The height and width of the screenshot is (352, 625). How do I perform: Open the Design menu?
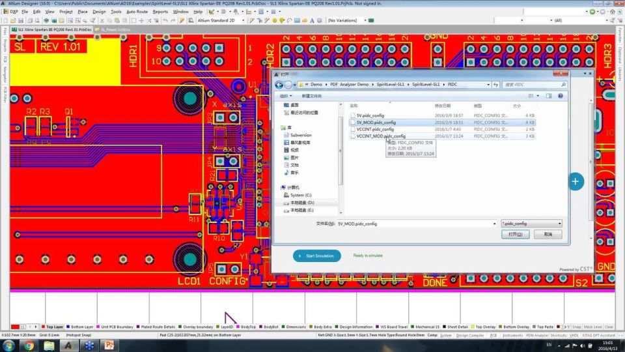(99, 12)
